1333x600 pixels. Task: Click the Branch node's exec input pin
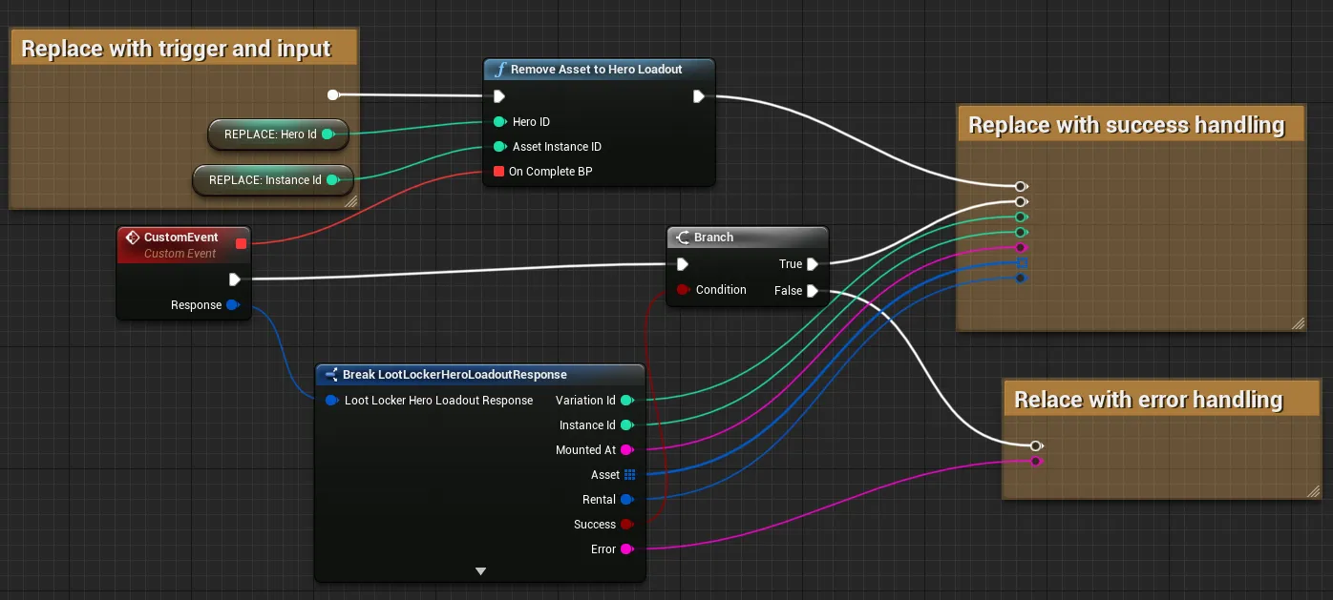click(682, 264)
